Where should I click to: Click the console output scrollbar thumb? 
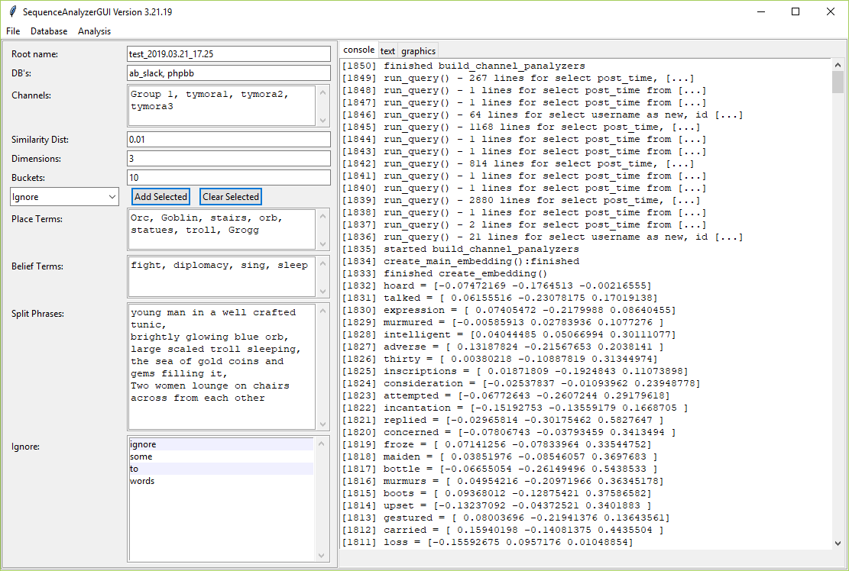point(838,81)
